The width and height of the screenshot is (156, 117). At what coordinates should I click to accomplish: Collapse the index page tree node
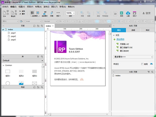pyautogui.click(x=3, y=30)
